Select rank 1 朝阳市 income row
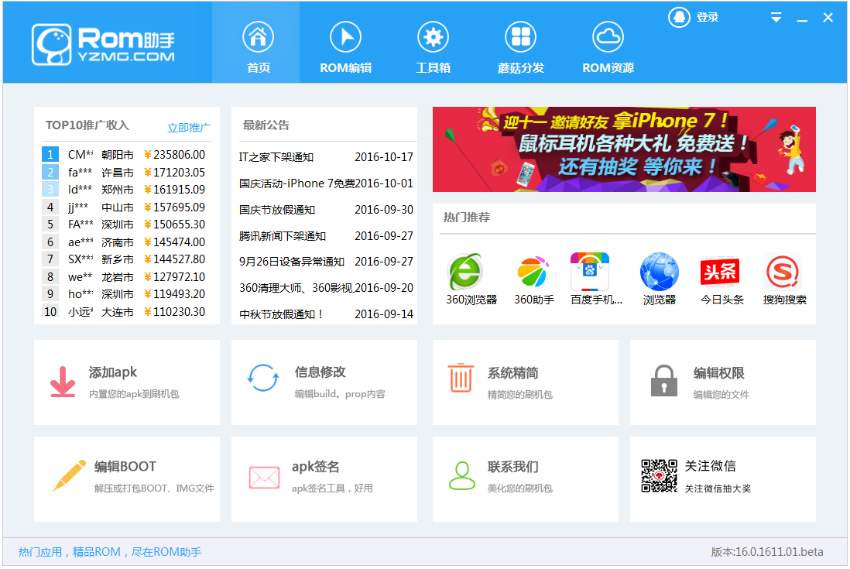Screen dimensions: 850x569 [124, 155]
